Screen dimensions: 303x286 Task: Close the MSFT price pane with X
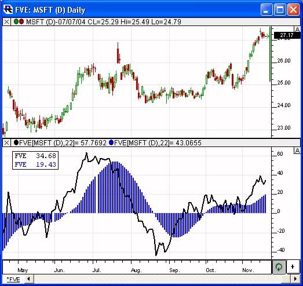click(6, 22)
